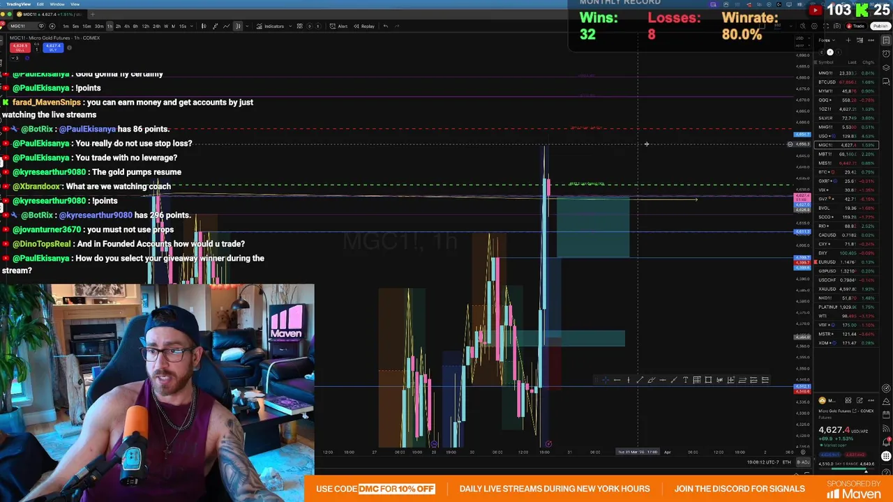Open the notifications bell sidebar icon

point(886,441)
